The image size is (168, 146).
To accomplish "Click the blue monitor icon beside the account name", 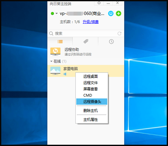I will click(x=111, y=14).
